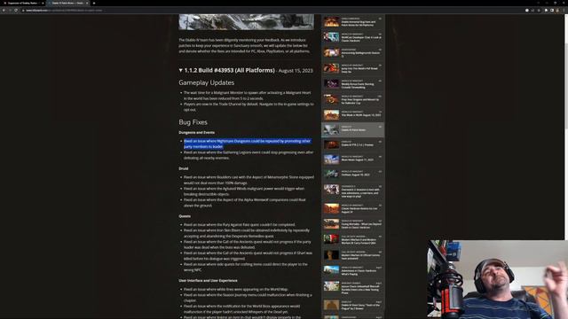Image resolution: width=568 pixels, height=319 pixels.
Task: Open Overwatch 2 Invasion sidebar article
Action: click(x=353, y=191)
